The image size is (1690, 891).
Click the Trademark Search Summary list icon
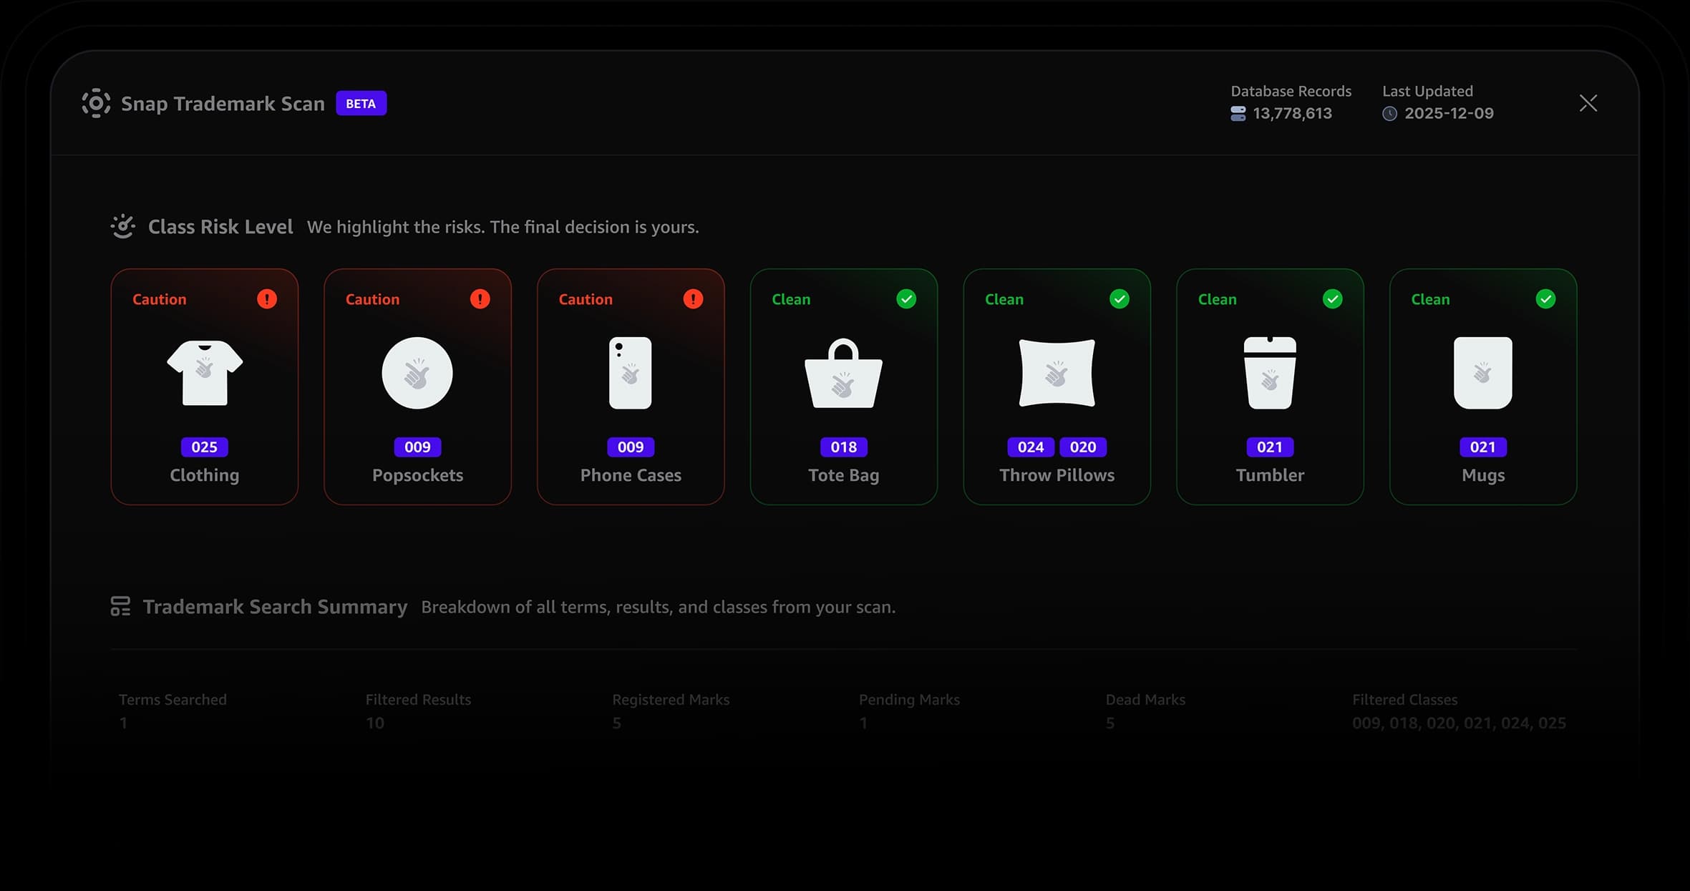click(120, 606)
